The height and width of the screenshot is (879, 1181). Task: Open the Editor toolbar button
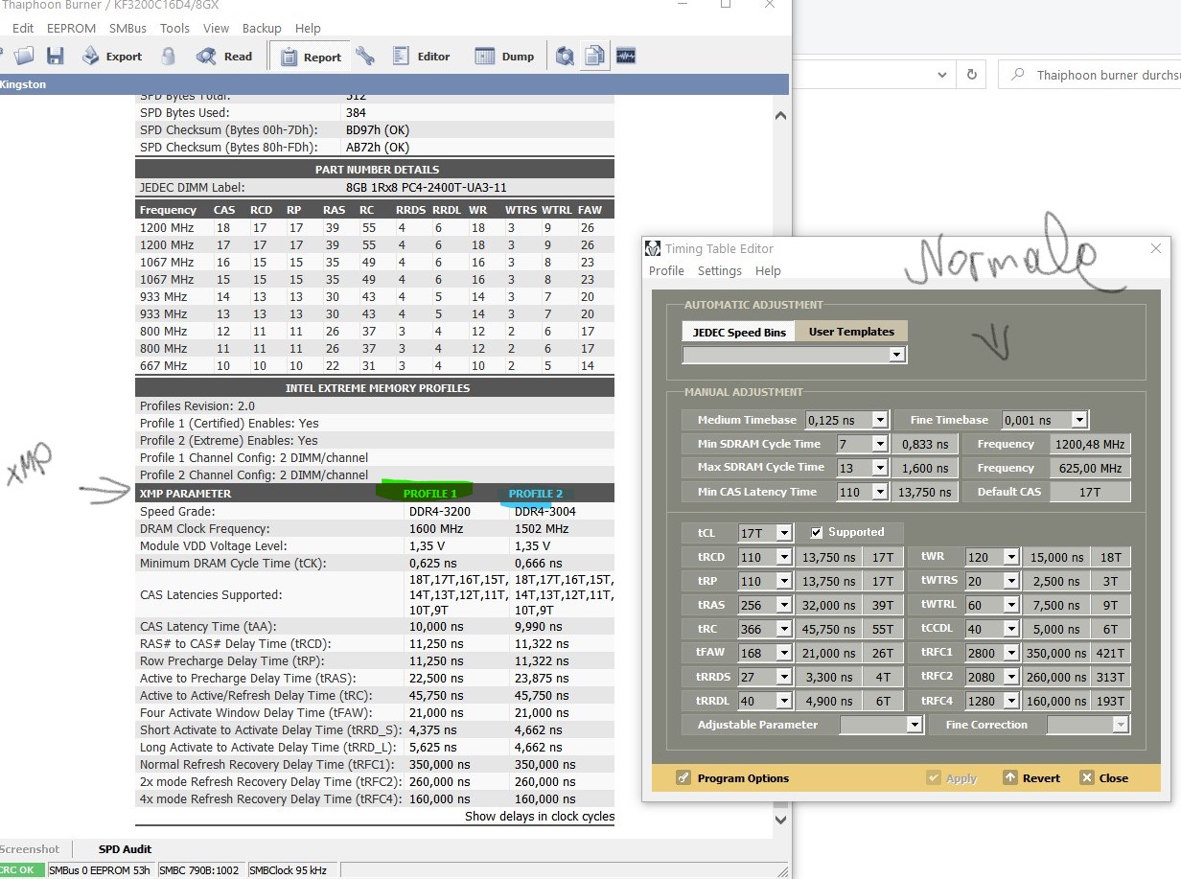421,57
